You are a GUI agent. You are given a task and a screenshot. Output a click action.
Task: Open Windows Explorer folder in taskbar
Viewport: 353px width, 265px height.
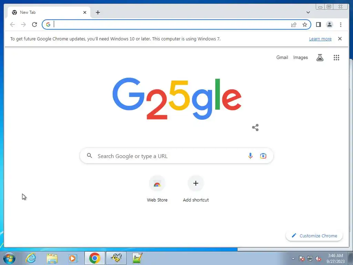coord(52,258)
